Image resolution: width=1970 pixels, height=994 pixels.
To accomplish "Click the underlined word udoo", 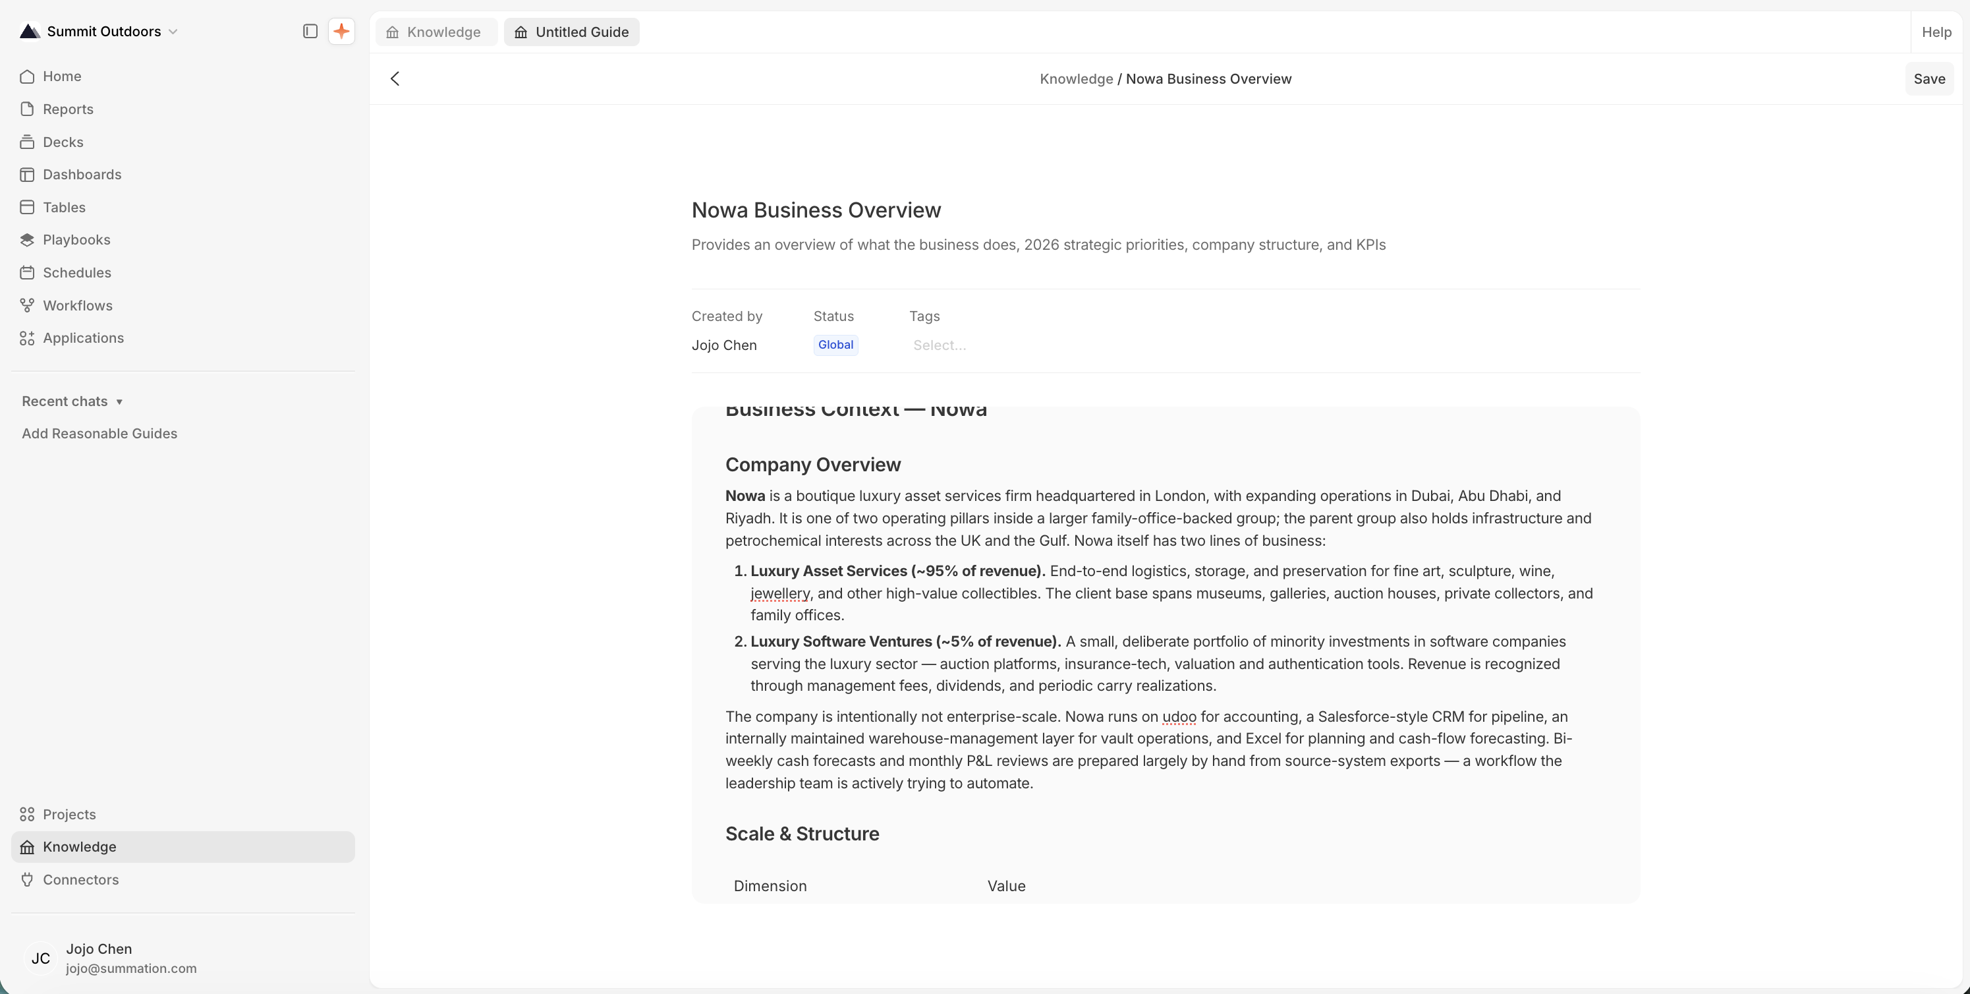I will [x=1179, y=717].
